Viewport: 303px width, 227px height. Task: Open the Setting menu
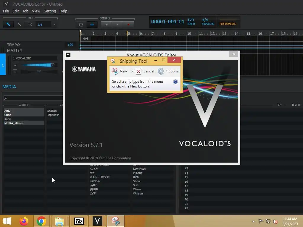pos(50,11)
